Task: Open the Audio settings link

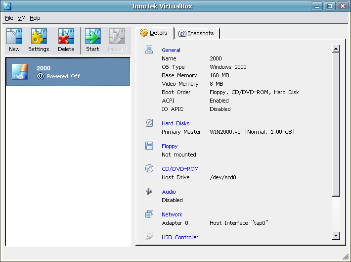Action: (x=169, y=192)
